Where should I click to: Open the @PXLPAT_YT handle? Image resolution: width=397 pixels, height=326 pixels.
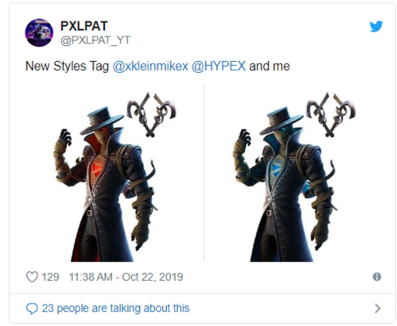(x=95, y=40)
